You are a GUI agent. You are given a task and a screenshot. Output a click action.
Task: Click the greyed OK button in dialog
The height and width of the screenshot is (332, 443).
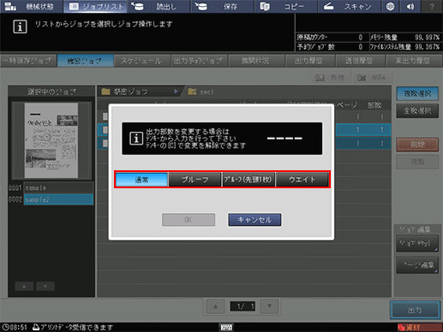[189, 220]
